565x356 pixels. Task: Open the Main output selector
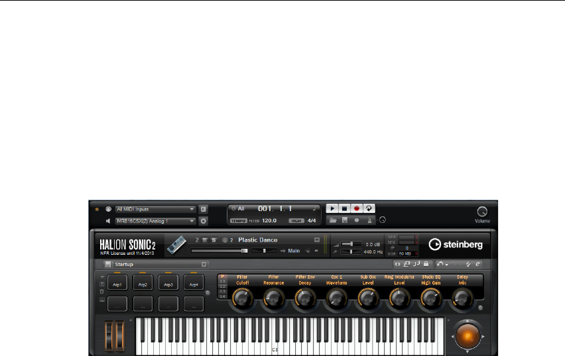[294, 251]
